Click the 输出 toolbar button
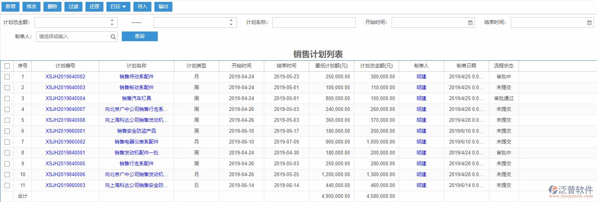597x202 pixels. pyautogui.click(x=163, y=6)
